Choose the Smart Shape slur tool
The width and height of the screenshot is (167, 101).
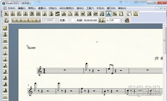70,14
